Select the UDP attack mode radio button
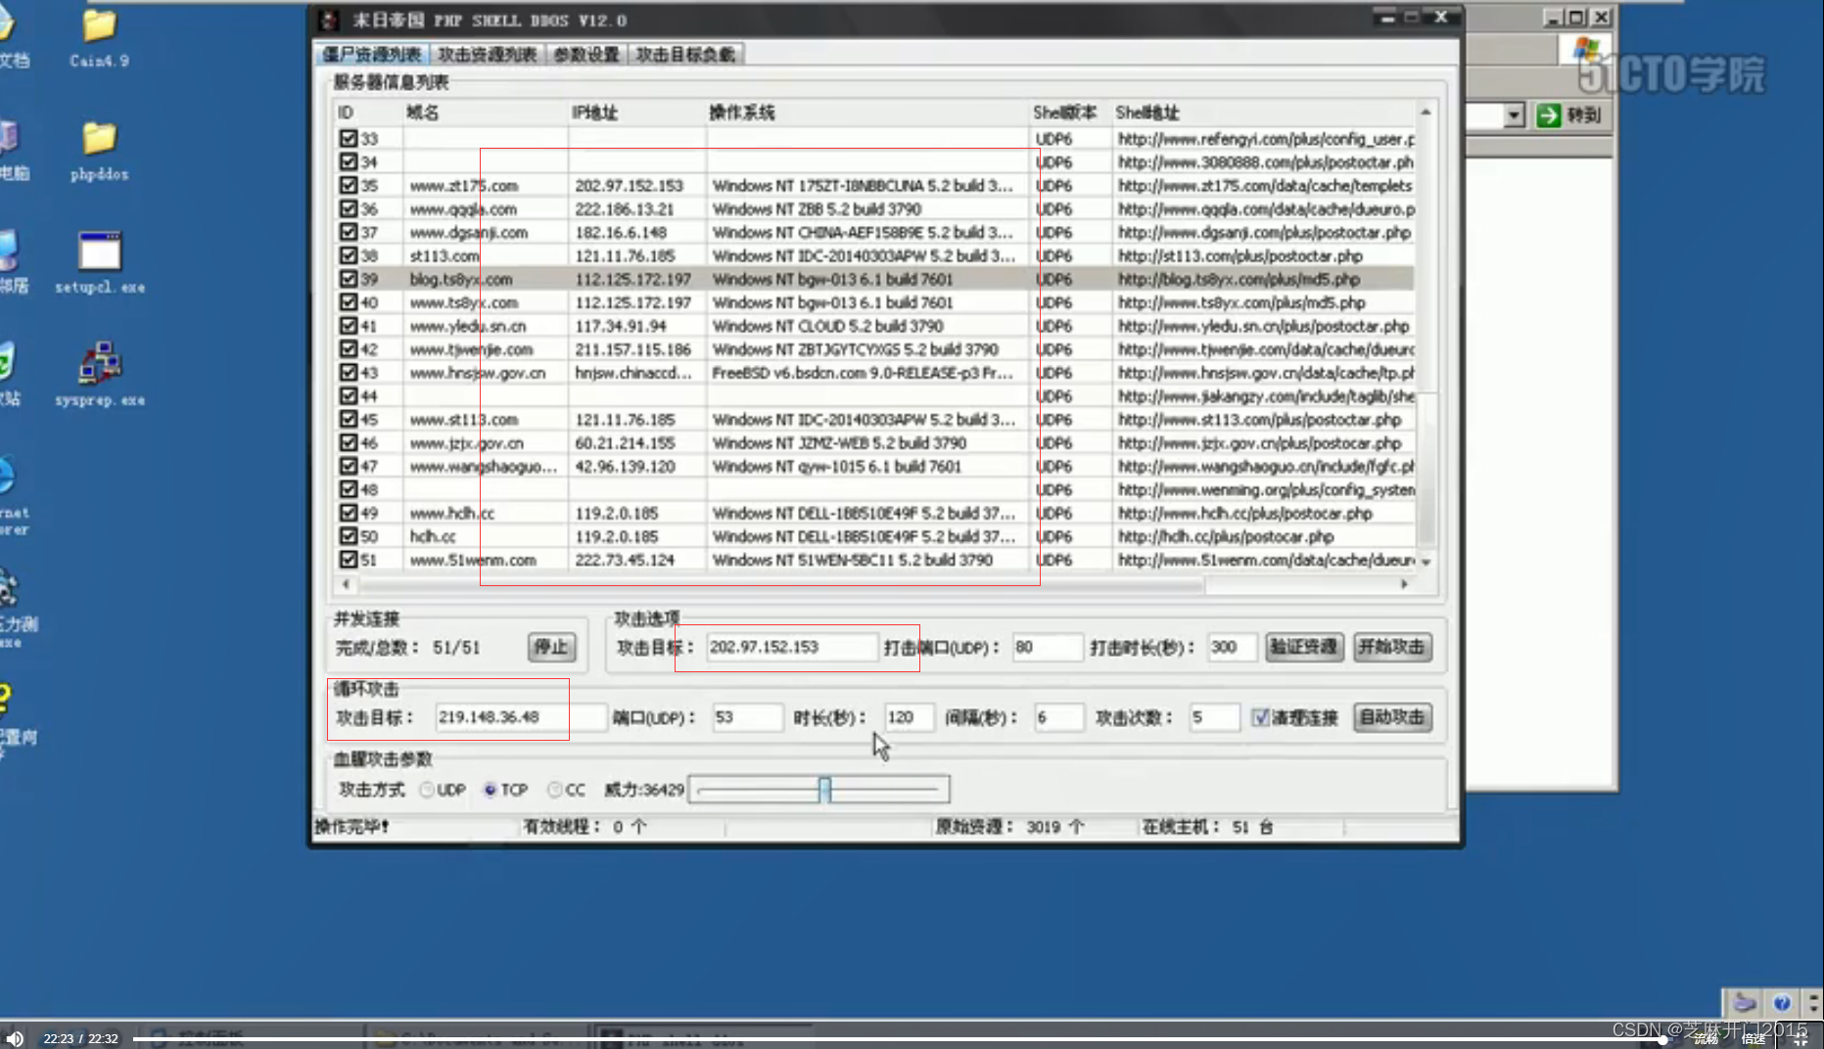Viewport: 1824px width, 1049px height. 427,790
